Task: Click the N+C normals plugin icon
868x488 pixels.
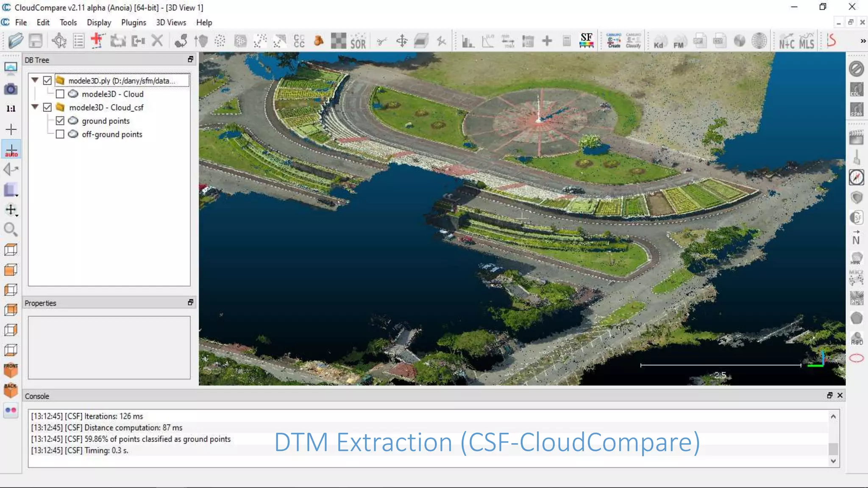Action: tap(787, 41)
